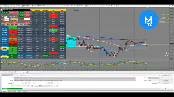Viewport: 174px width, 97px height.
Task: Click the green play button beside Speed
Action: 29,25
